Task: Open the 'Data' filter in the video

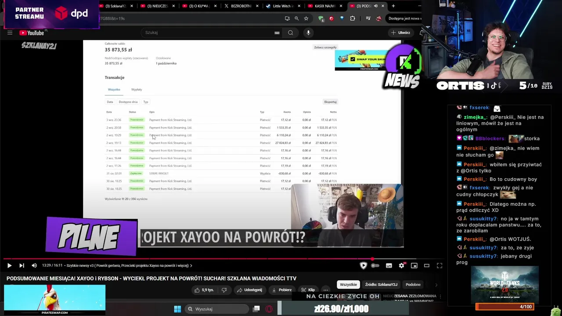Action: point(110,102)
